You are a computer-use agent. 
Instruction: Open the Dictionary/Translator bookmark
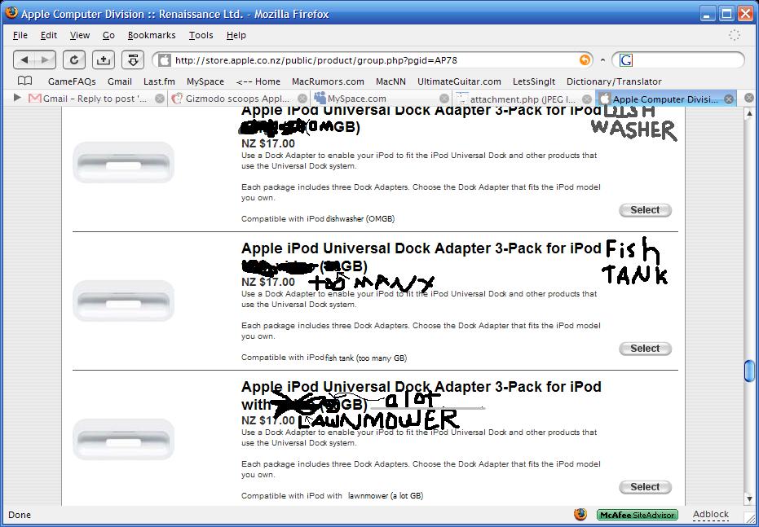pos(614,81)
